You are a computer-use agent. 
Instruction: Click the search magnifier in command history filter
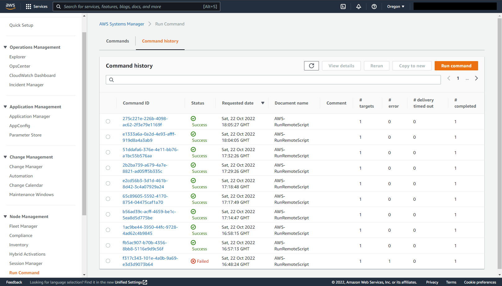pos(111,80)
